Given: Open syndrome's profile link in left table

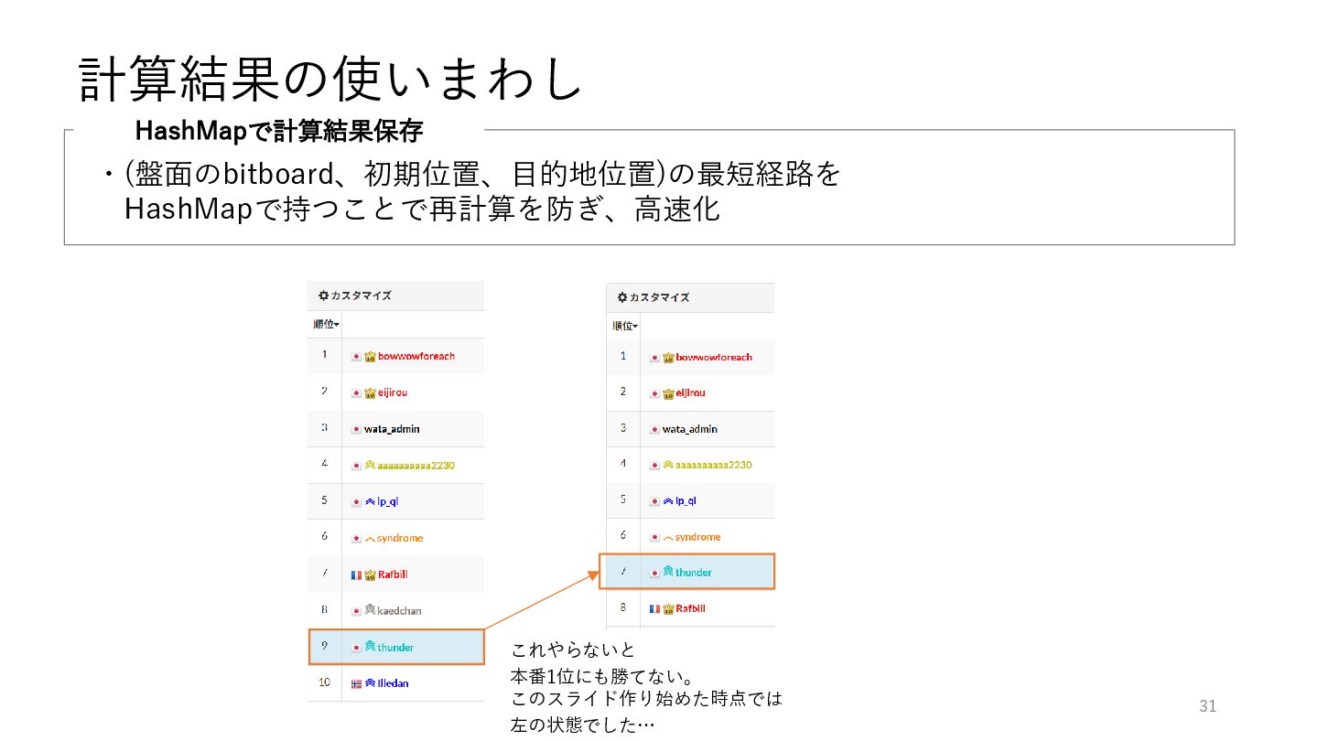Looking at the screenshot, I should (x=400, y=538).
